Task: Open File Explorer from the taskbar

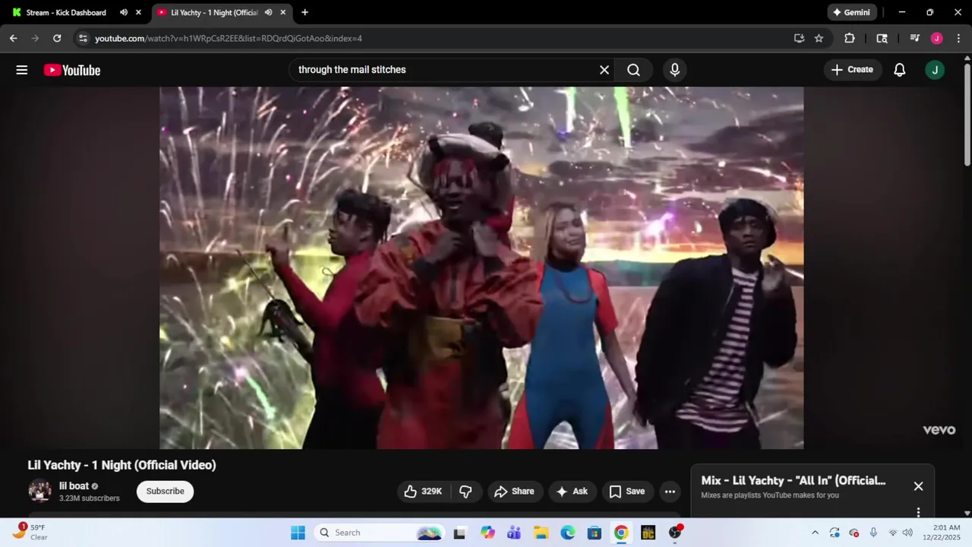Action: pos(541,533)
